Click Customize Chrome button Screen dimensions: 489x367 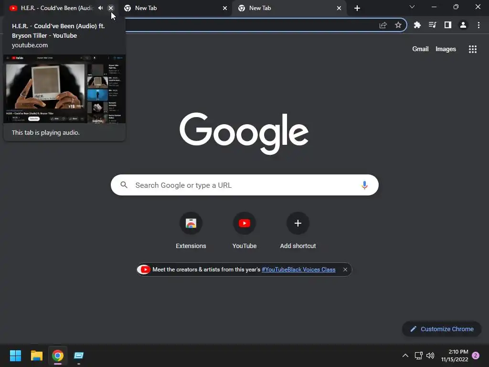(442, 329)
